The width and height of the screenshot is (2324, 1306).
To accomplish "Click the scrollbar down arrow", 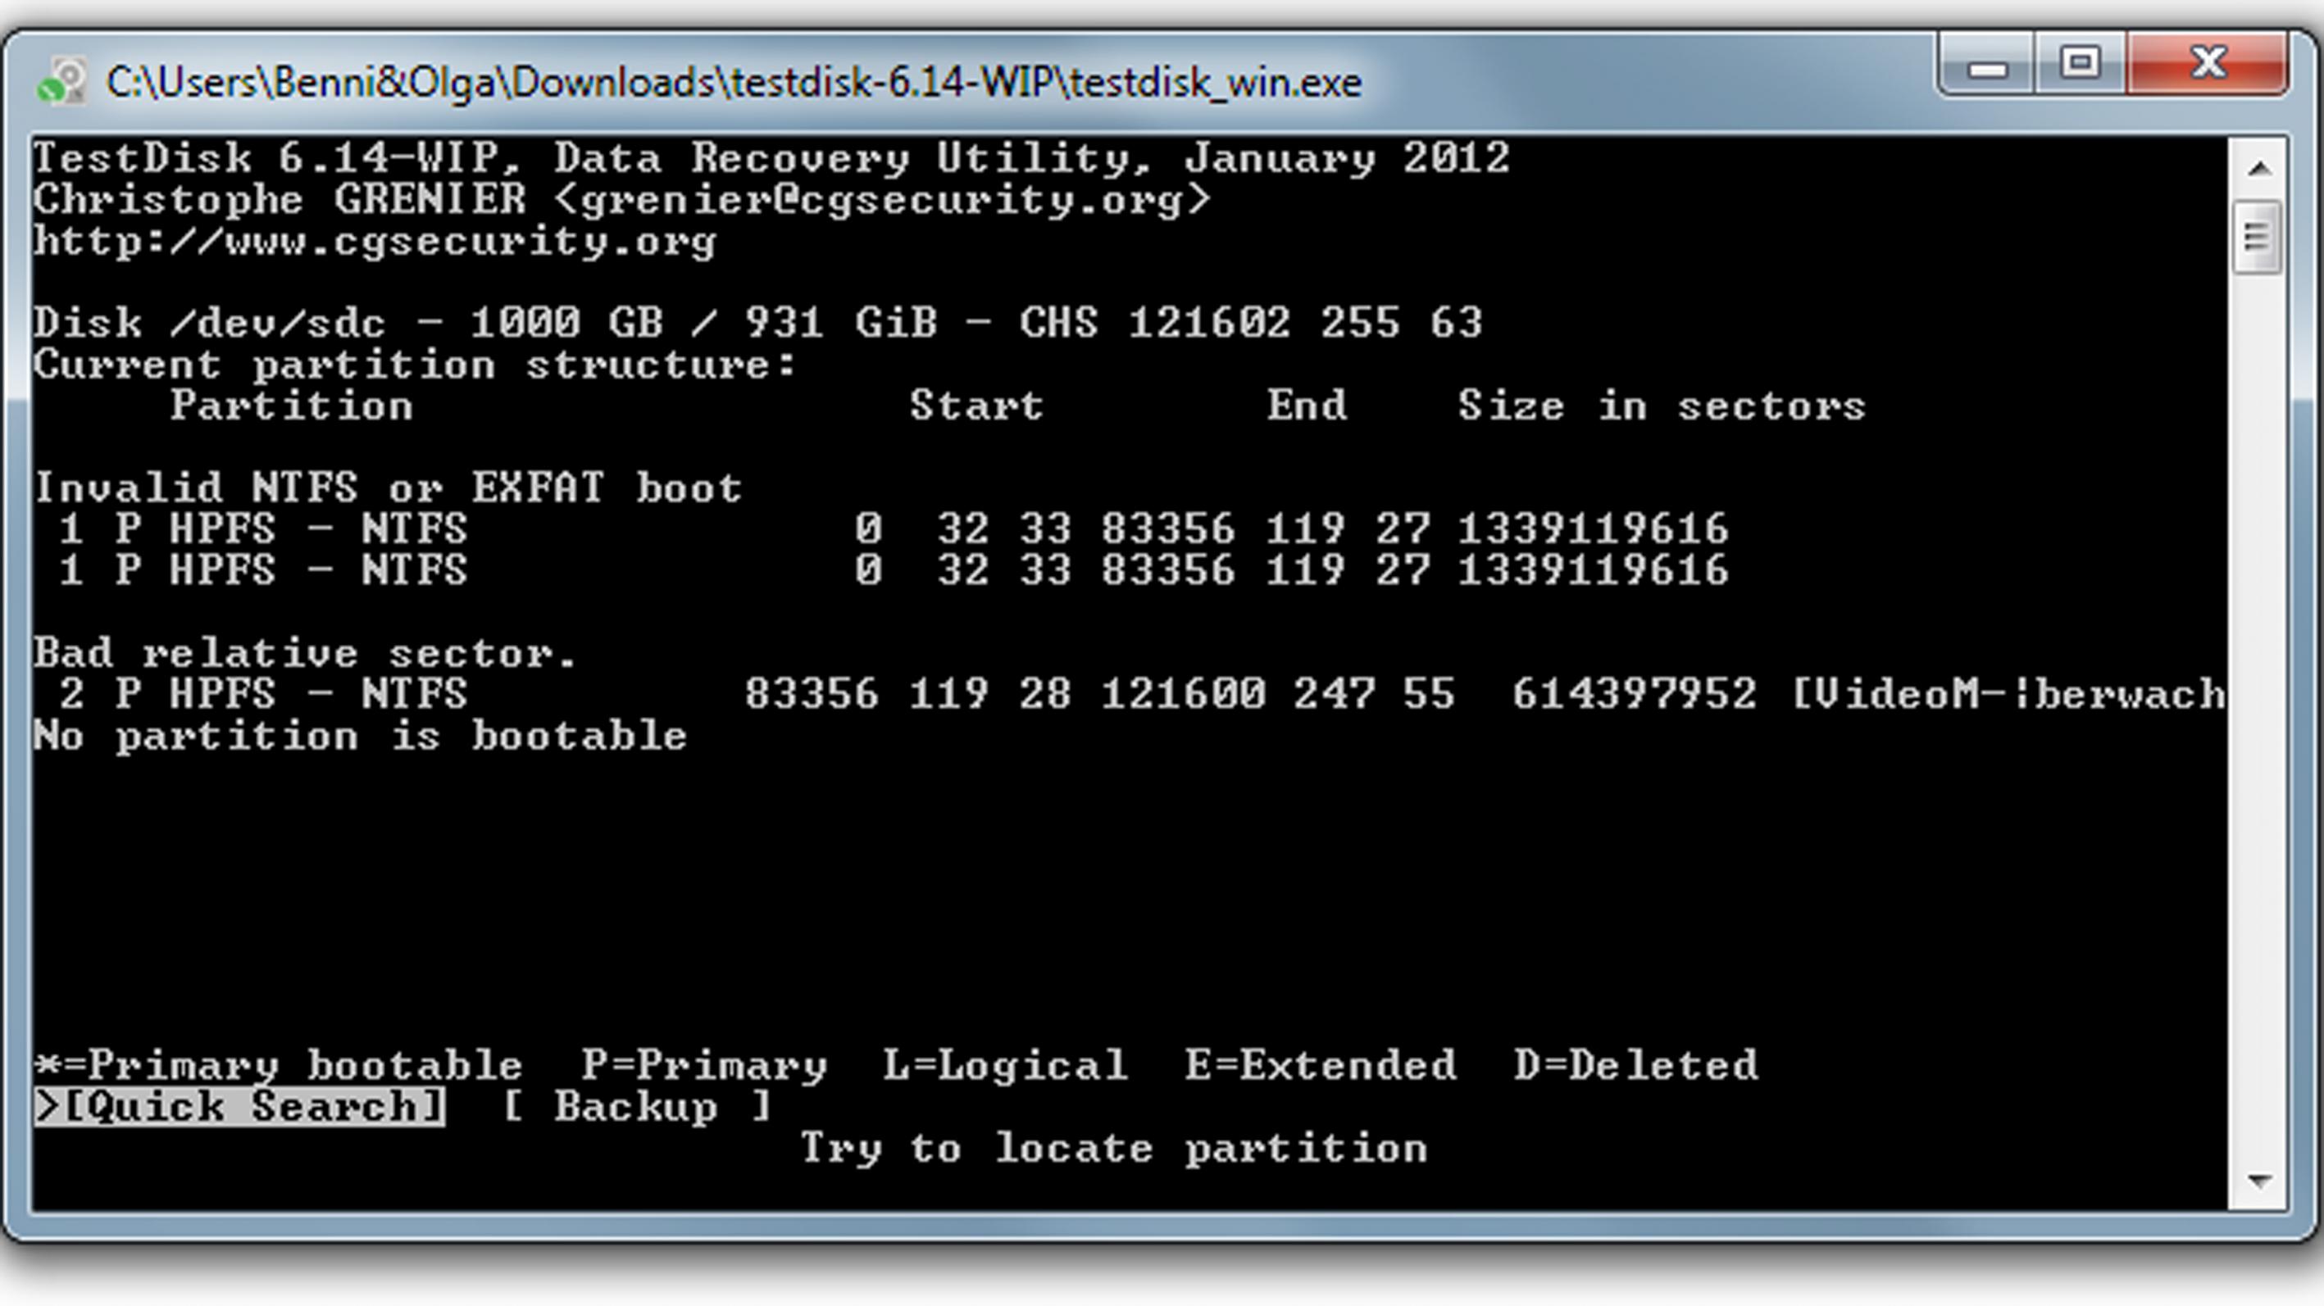I will (2258, 1181).
